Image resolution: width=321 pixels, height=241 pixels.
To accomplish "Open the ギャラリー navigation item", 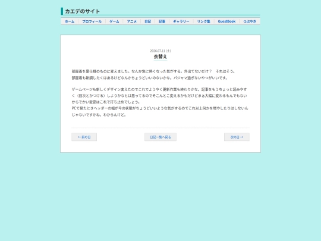I will click(x=181, y=21).
